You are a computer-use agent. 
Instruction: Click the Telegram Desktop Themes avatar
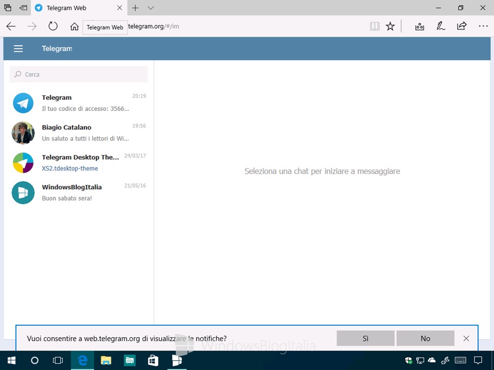23,163
